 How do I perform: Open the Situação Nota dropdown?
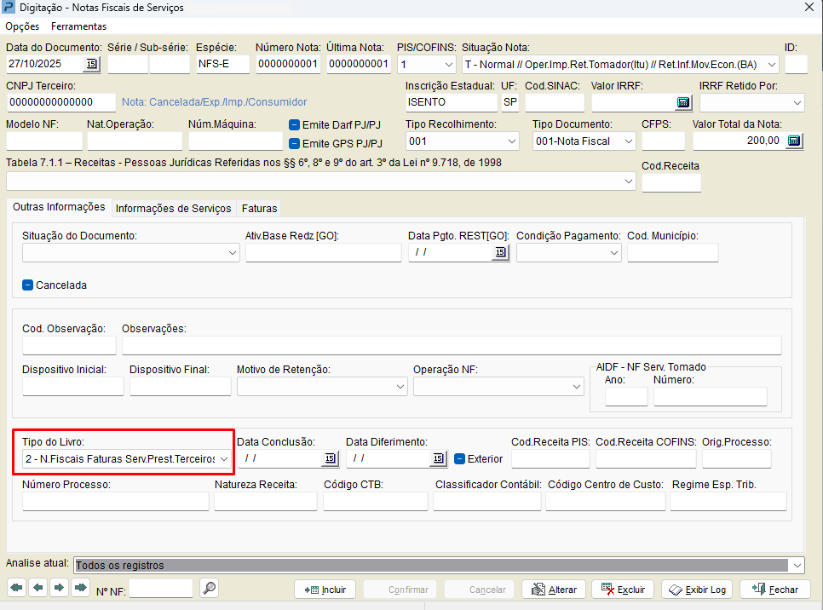pyautogui.click(x=771, y=65)
